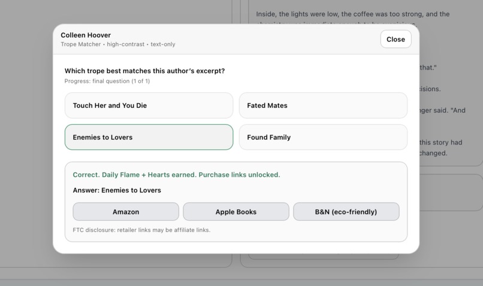
Task: Click the FTC disclosure note
Action: point(141,230)
